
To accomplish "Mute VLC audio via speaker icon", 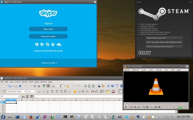I will coord(174,107).
